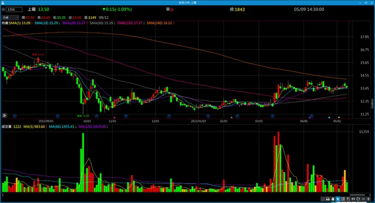Click the chart axis tool icon left of eye
This screenshot has width=375, height=203.
coord(348,199)
